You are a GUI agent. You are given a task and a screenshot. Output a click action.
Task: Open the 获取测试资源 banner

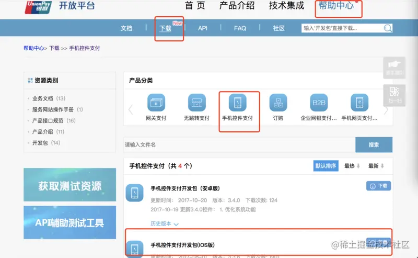70,185
